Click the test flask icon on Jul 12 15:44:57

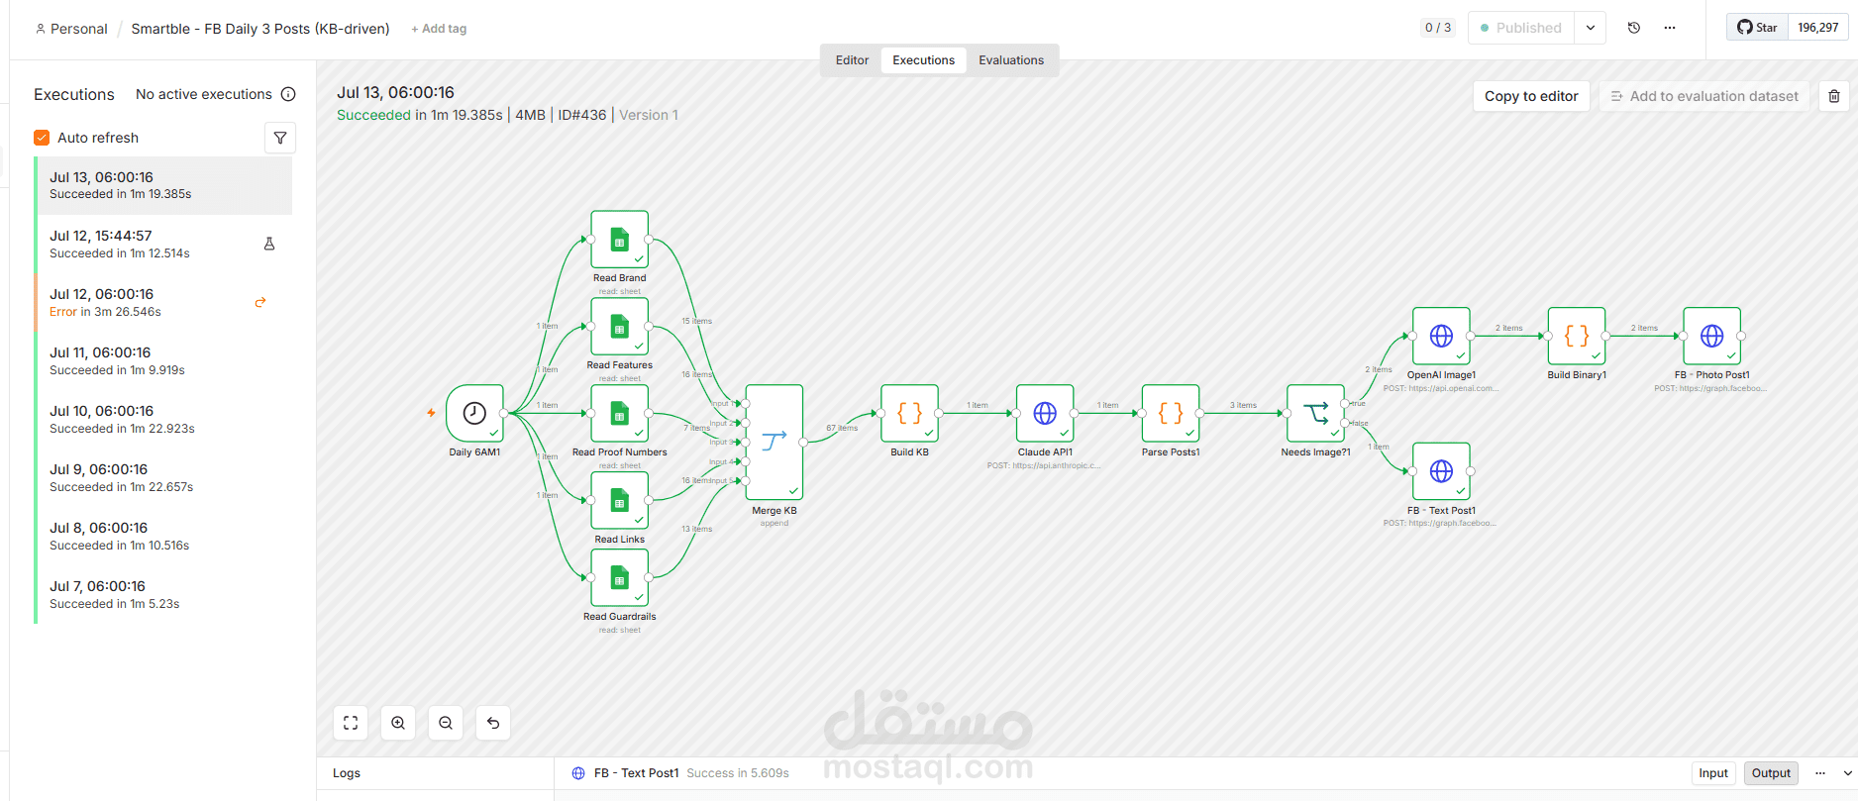[x=269, y=244]
